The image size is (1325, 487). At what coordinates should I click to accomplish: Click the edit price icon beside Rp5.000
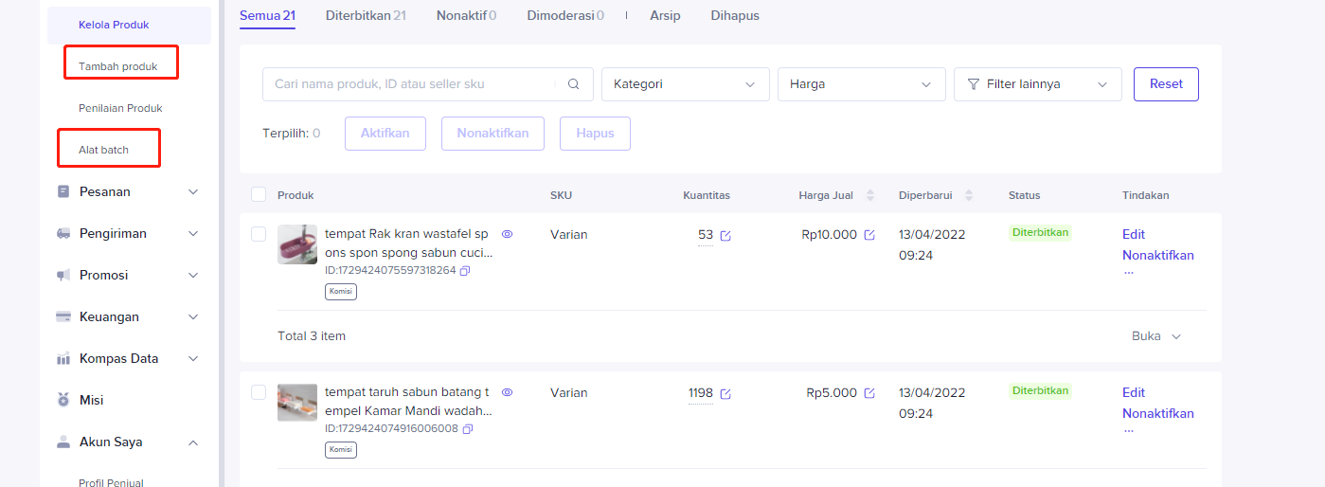coord(869,393)
